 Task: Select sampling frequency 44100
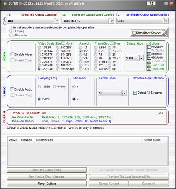coord(54,87)
